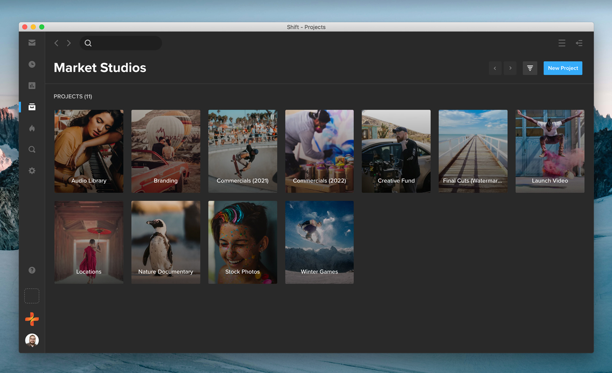Go to previous page of projects
Viewport: 612px width, 373px height.
click(495, 68)
